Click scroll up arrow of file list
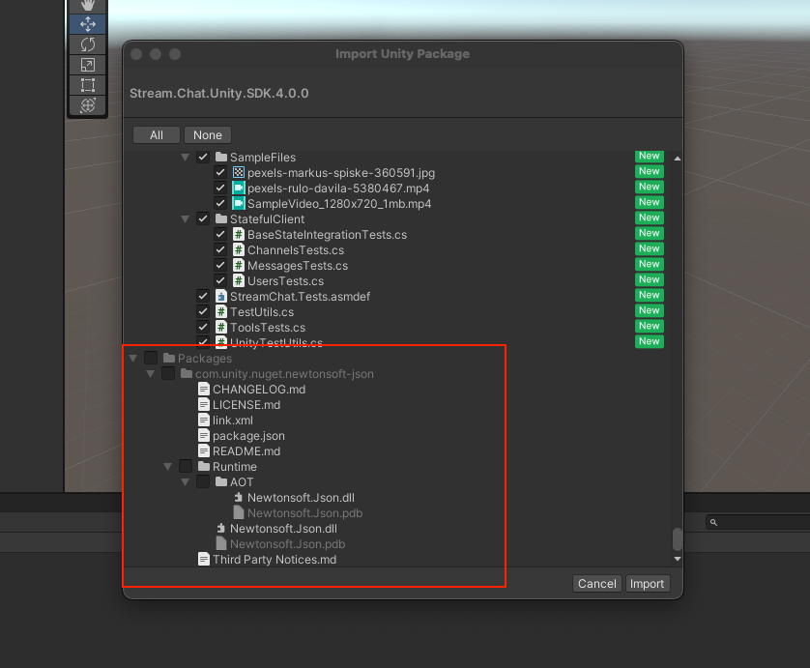810x668 pixels. (x=678, y=159)
